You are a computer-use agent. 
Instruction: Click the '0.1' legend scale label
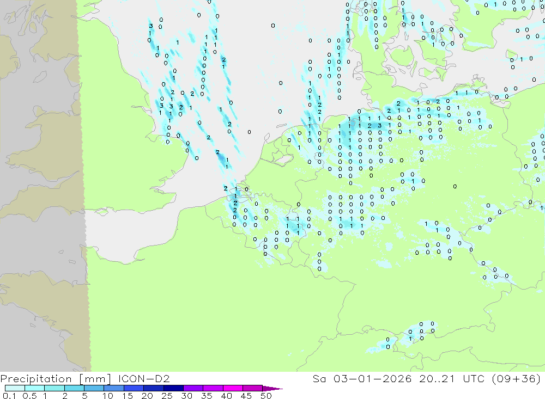9,396
